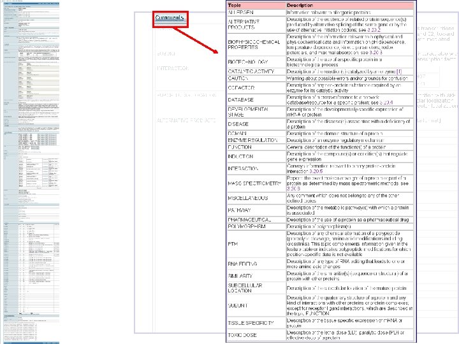Select the SUBCELLULAR LOCATION topic cell in the table
The width and height of the screenshot is (459, 344).
point(257,288)
